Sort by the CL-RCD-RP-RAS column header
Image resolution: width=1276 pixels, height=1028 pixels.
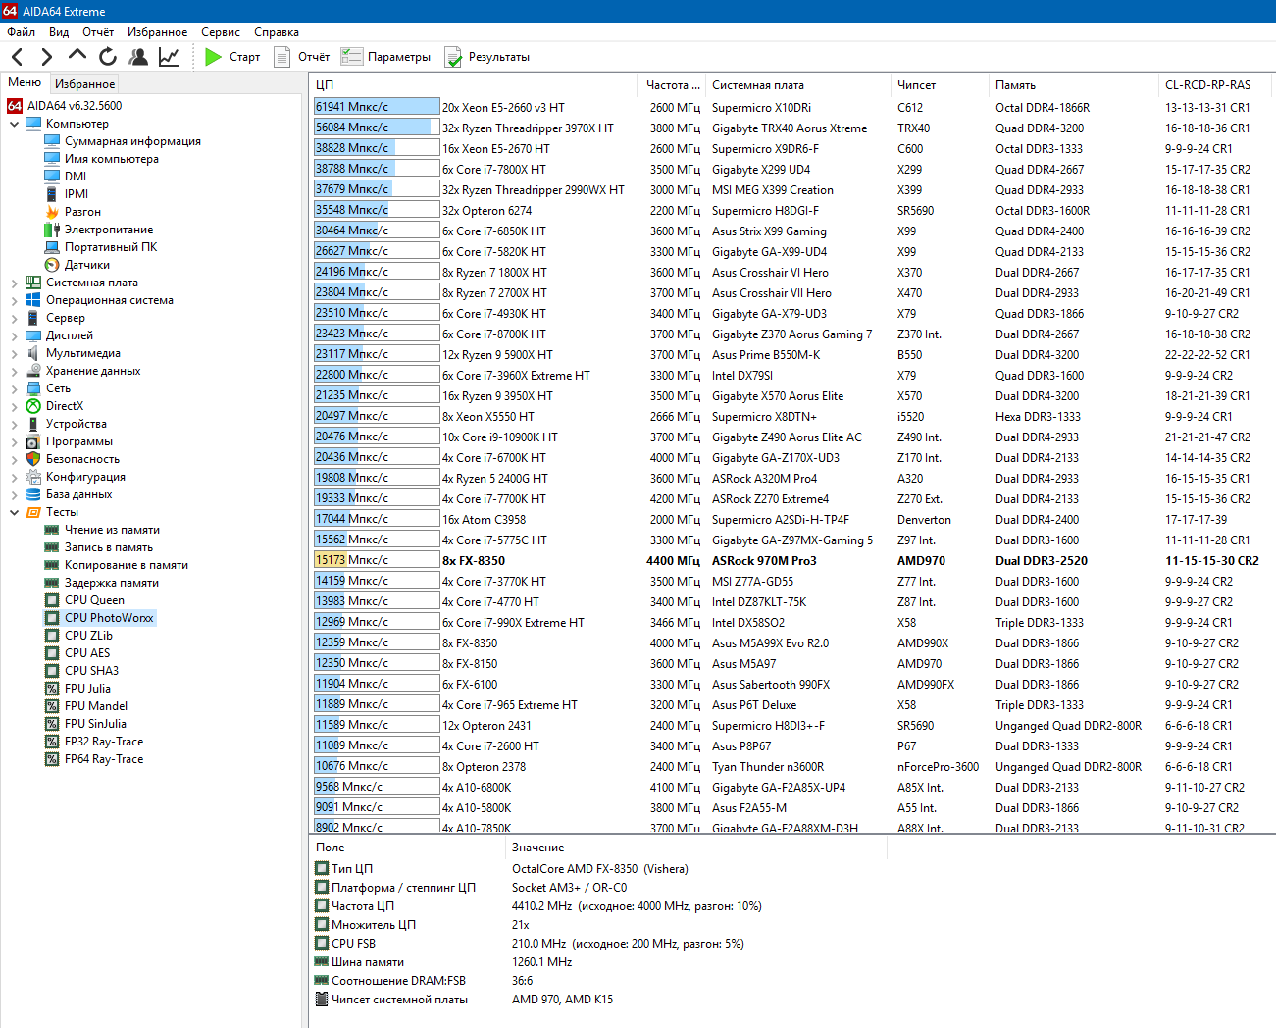(x=1216, y=85)
